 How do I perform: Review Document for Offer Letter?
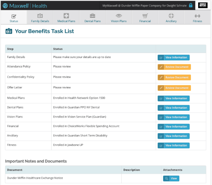(174, 88)
